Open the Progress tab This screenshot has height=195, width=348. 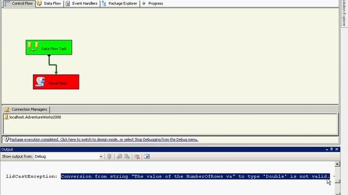click(153, 4)
